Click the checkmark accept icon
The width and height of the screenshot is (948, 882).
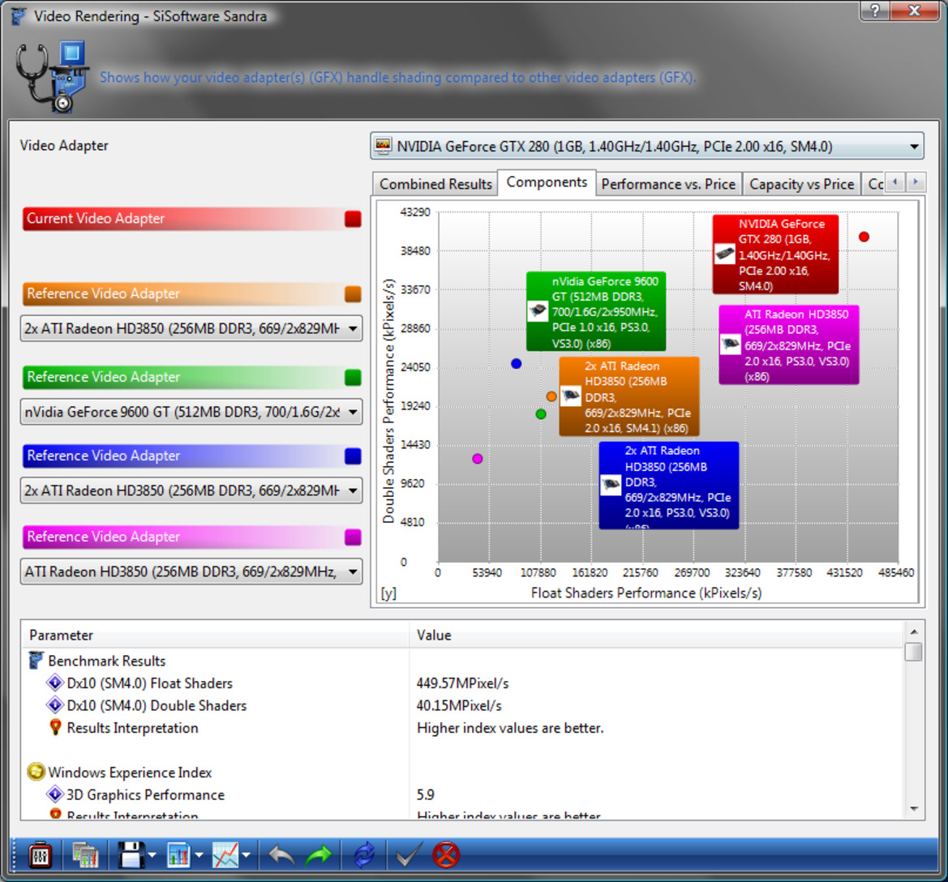(408, 855)
